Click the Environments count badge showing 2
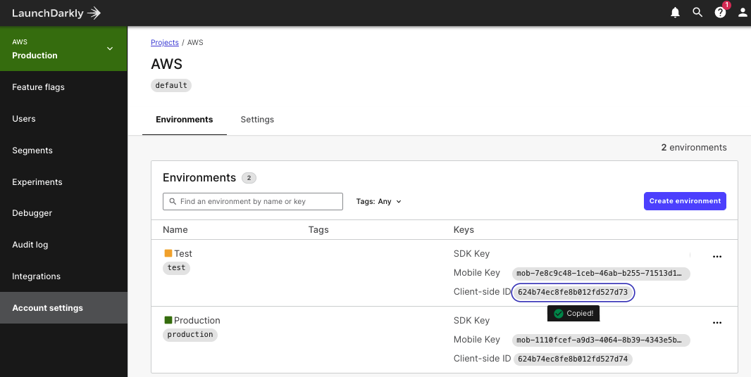The height and width of the screenshot is (377, 751). tap(249, 178)
